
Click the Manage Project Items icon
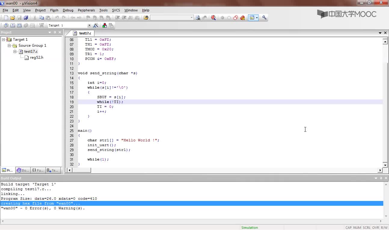[x=105, y=25]
